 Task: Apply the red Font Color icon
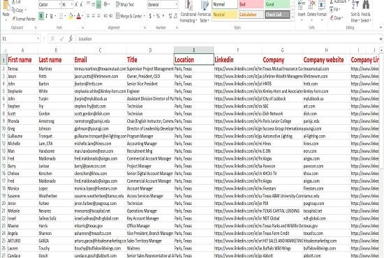click(x=78, y=16)
